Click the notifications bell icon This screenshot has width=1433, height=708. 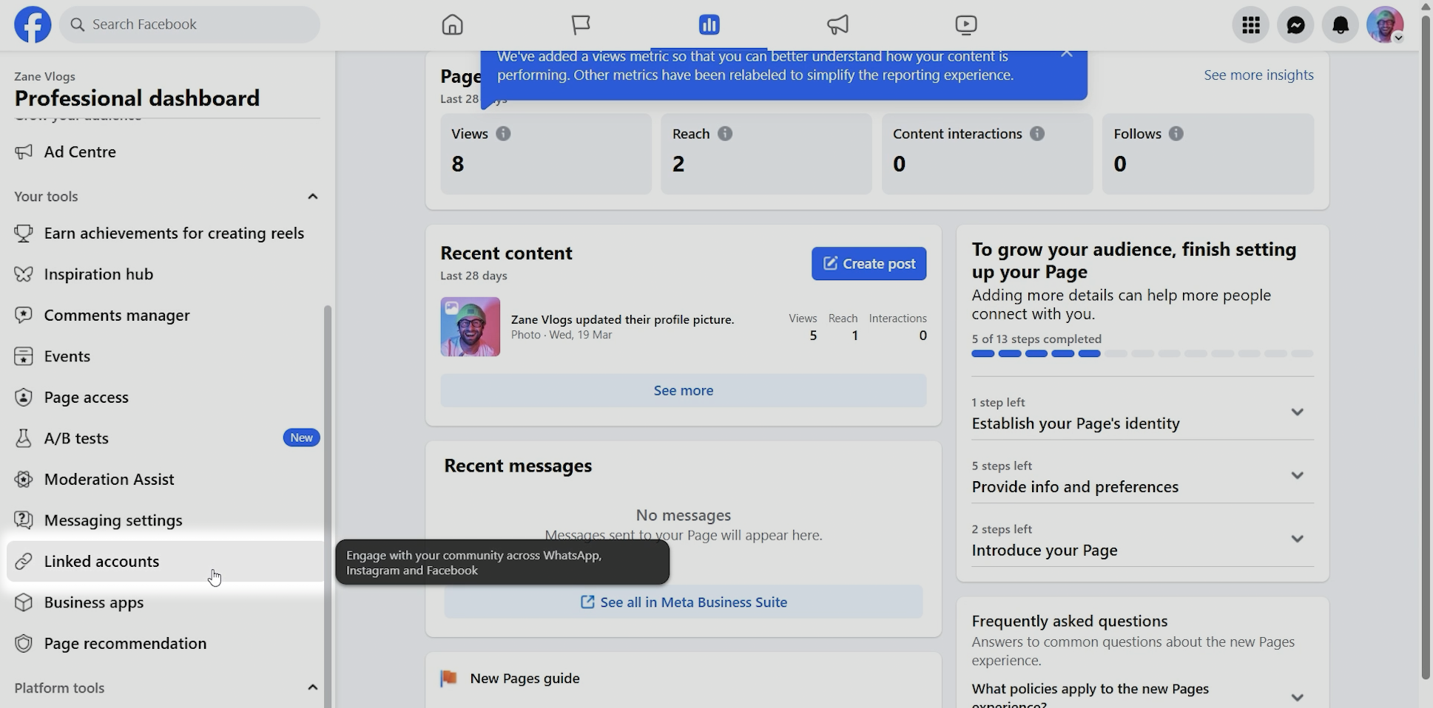click(x=1340, y=25)
